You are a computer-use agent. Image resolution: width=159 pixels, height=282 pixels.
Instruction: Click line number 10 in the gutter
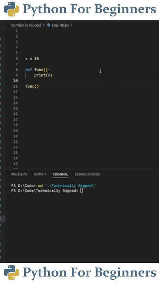(15, 81)
